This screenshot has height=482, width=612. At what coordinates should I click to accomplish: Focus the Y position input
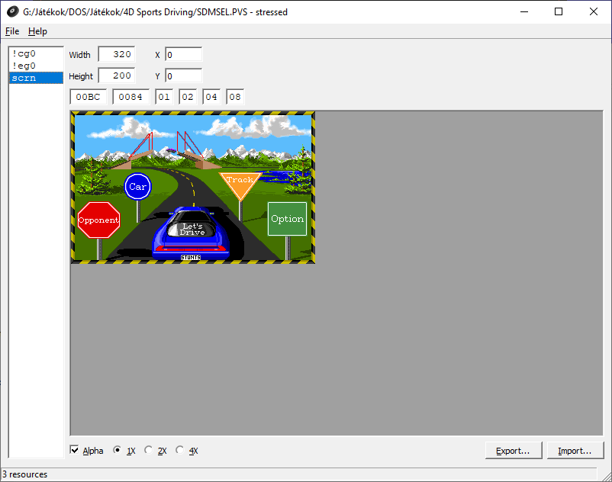(x=184, y=76)
